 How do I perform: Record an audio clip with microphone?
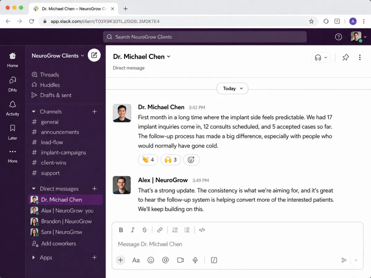point(195,260)
